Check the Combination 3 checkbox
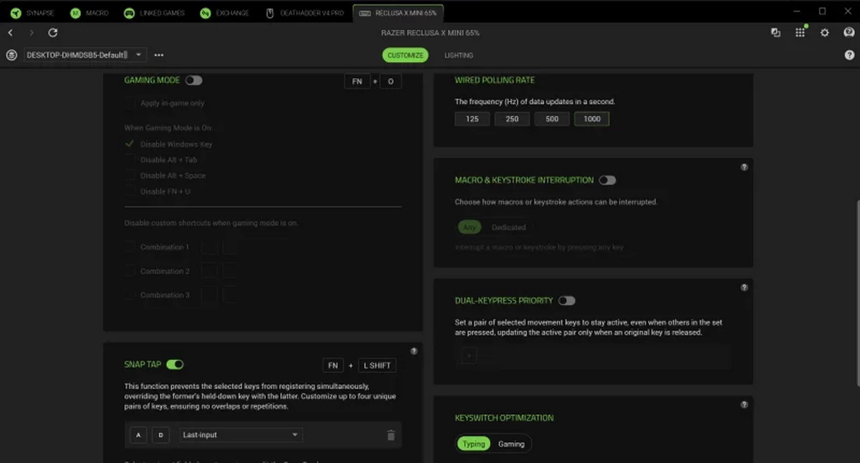860x463 pixels. click(130, 295)
